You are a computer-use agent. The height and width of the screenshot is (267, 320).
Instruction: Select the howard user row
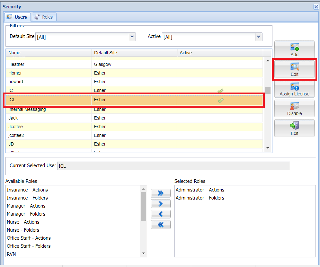click(x=134, y=82)
